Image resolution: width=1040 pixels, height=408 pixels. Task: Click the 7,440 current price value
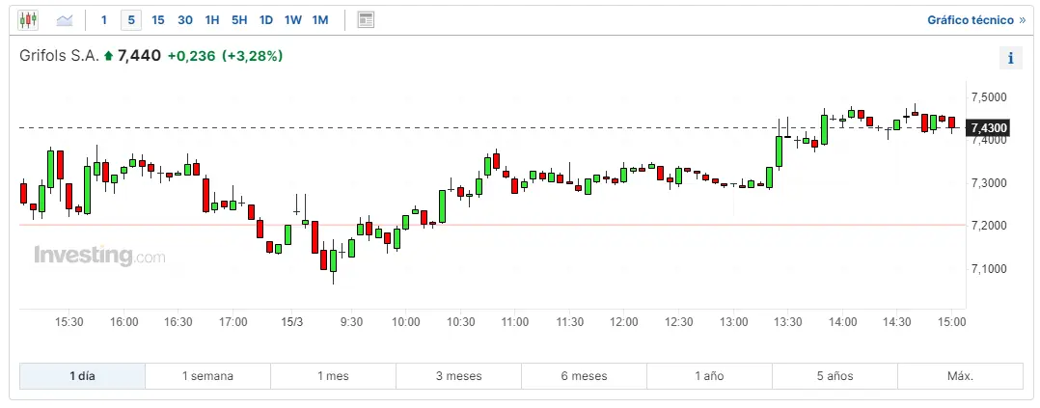click(x=139, y=56)
